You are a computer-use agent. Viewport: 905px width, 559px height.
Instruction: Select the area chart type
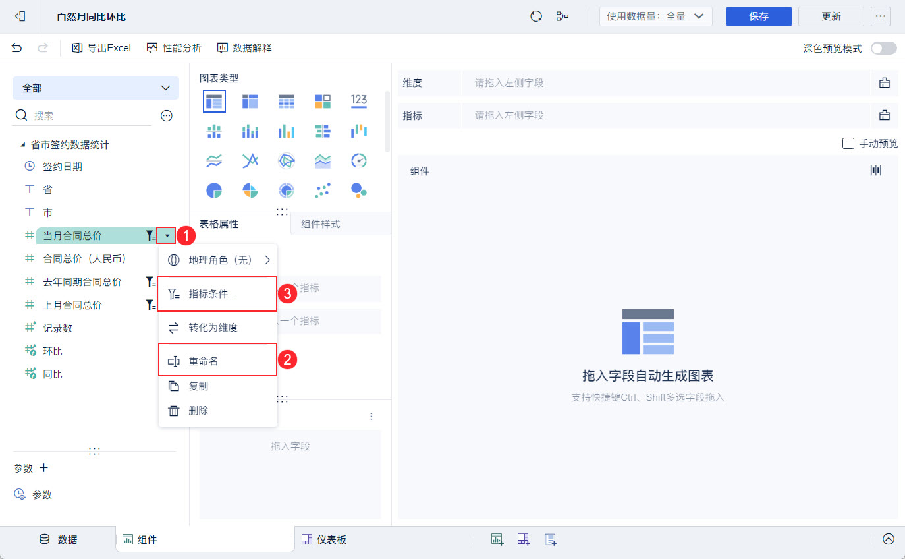(x=323, y=160)
